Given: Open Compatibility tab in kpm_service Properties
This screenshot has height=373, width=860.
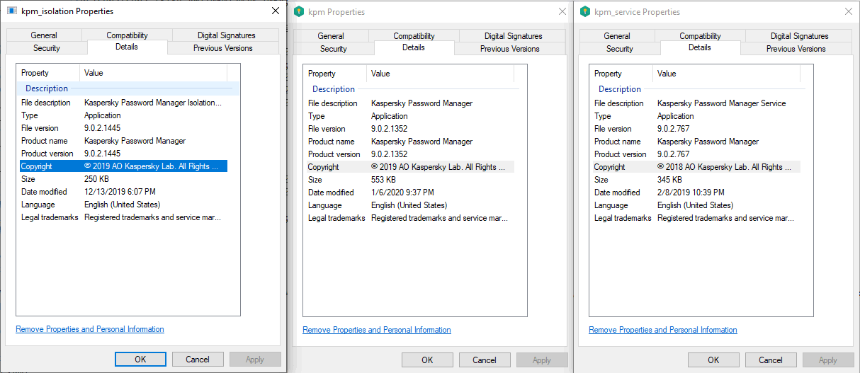Looking at the screenshot, I should [701, 36].
